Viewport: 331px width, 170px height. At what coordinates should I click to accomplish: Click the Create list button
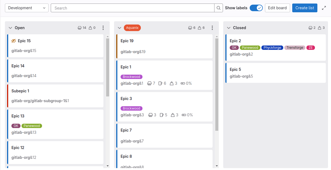305,8
